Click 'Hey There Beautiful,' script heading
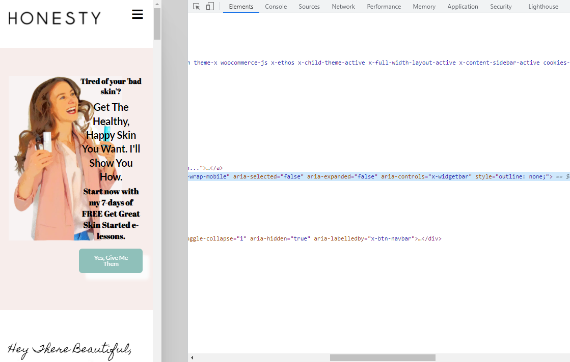 69,350
